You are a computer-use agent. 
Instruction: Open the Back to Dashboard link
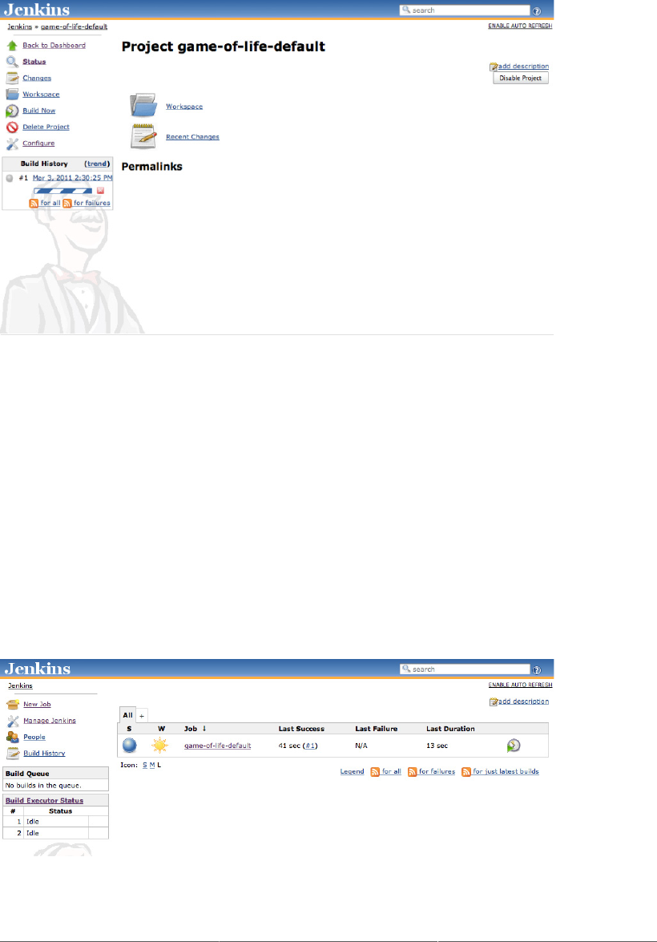54,45
